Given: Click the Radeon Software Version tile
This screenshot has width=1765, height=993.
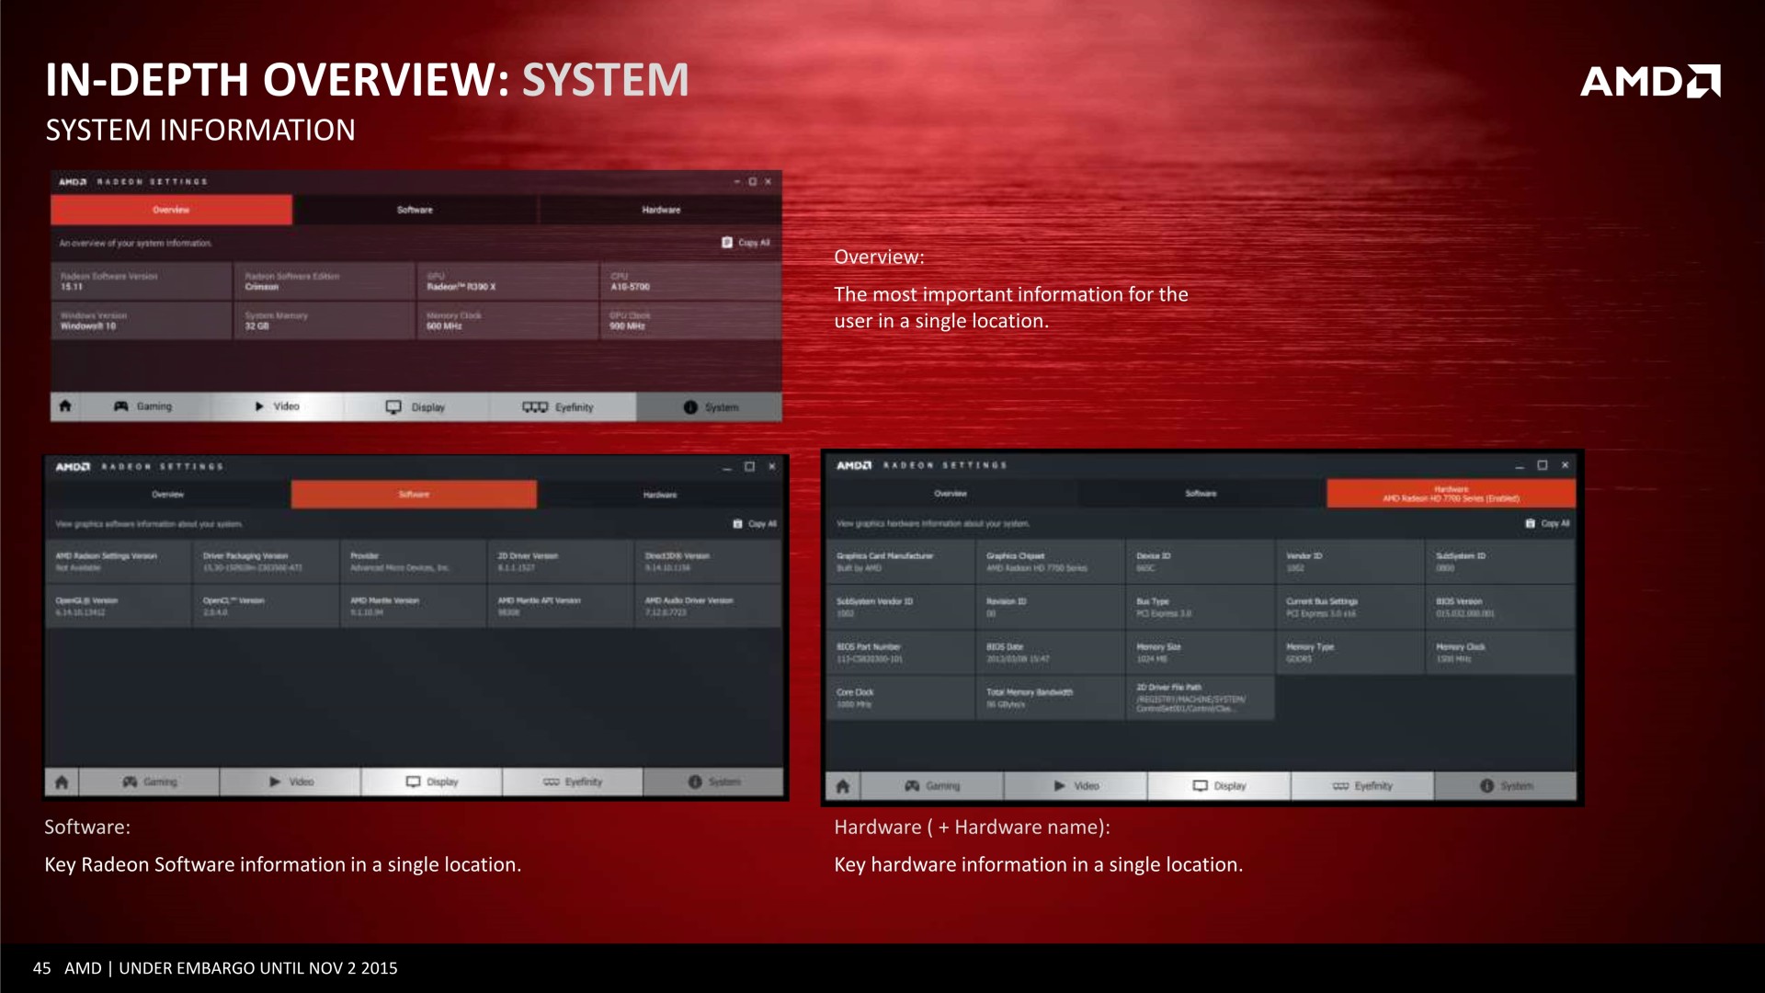Looking at the screenshot, I should click(141, 281).
